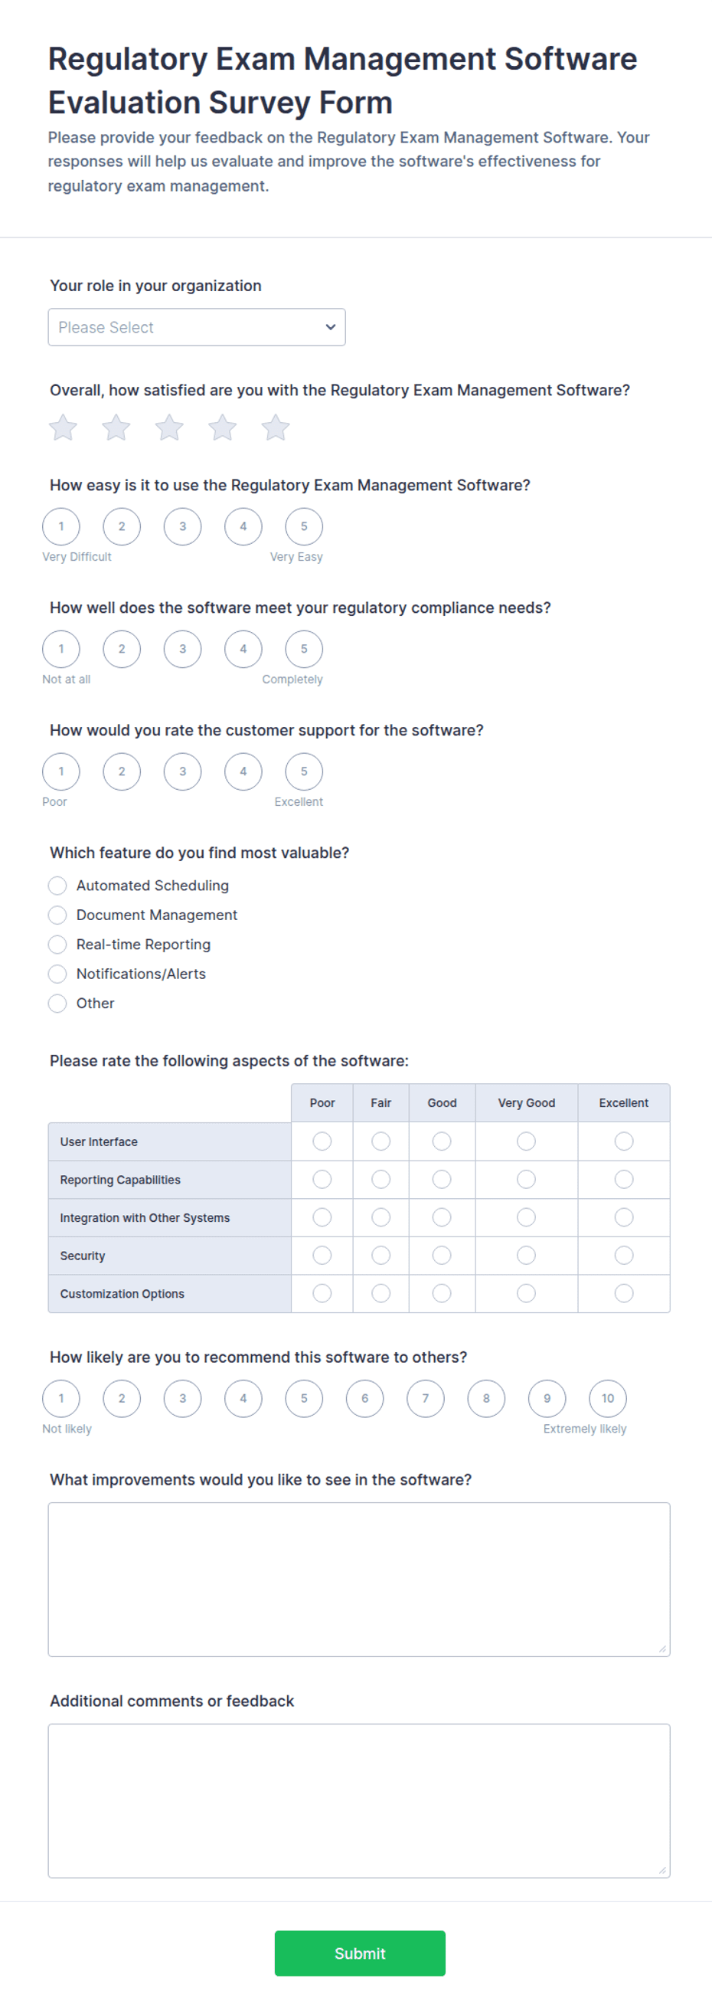
Task: Rate customer support as 4
Action: point(243,771)
